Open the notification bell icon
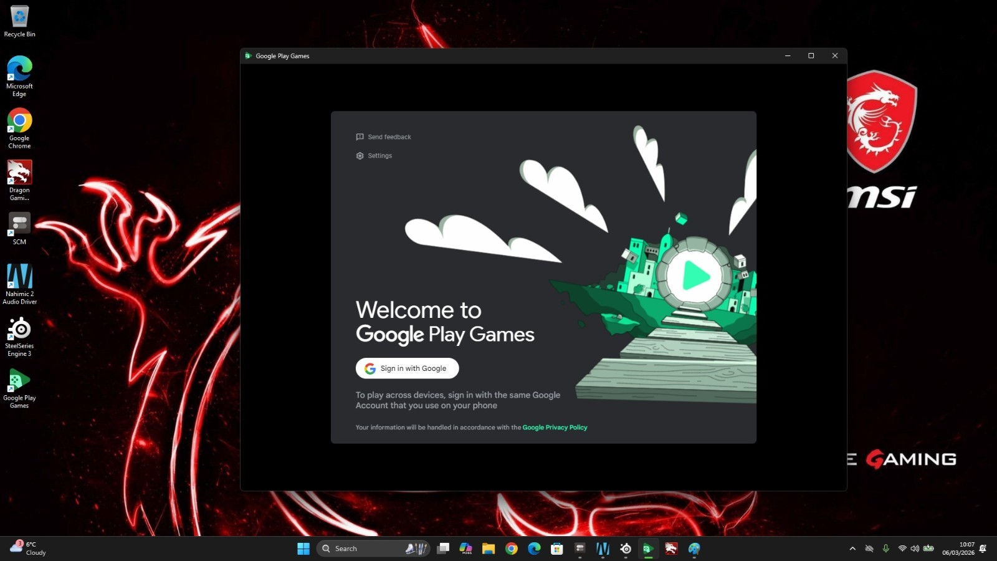Image resolution: width=997 pixels, height=561 pixels. pos(983,549)
